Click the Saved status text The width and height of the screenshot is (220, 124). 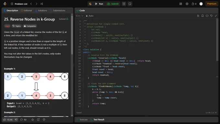coord(79,113)
